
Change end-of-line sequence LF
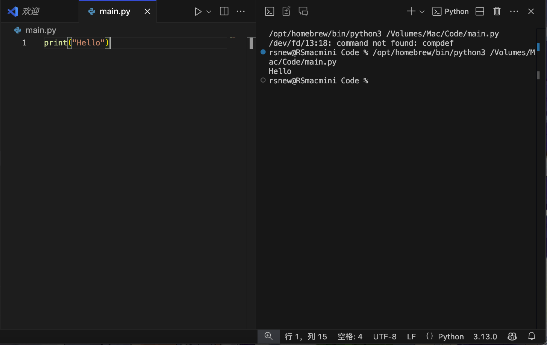click(411, 336)
